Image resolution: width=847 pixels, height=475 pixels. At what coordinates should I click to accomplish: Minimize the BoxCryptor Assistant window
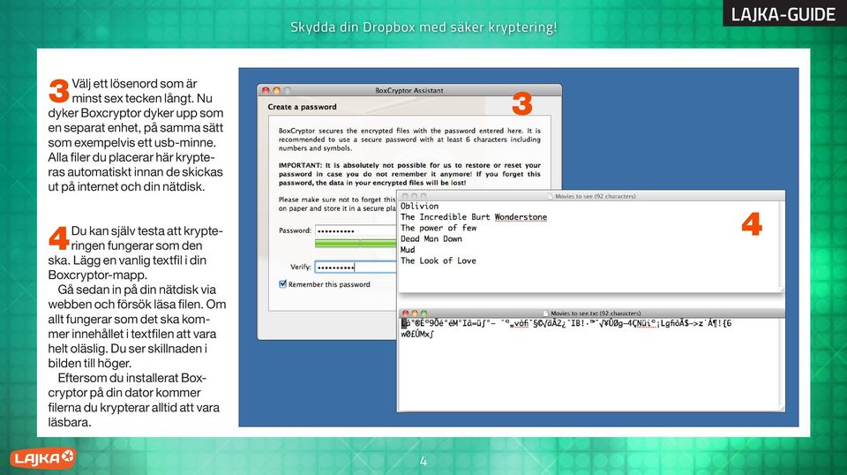click(276, 90)
